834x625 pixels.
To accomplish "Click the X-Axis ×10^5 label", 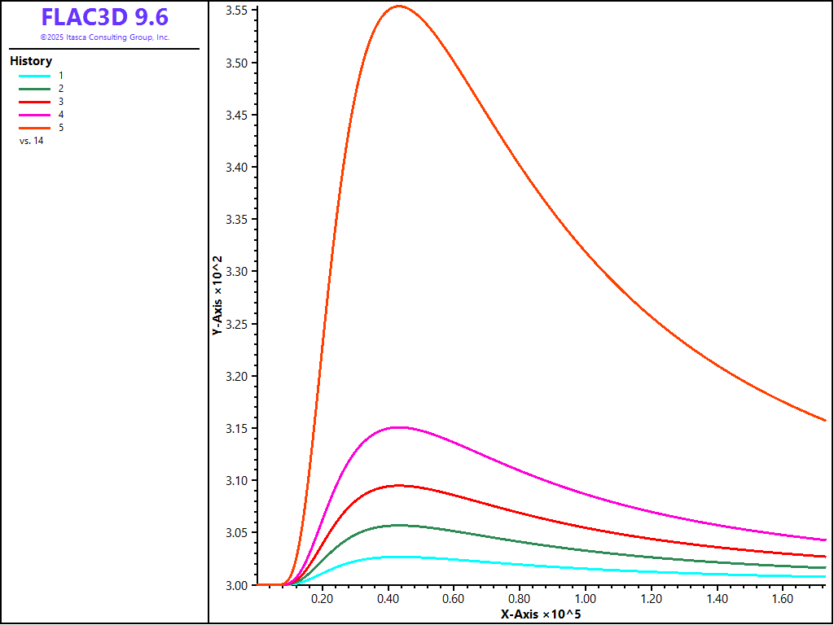I will 541,614.
